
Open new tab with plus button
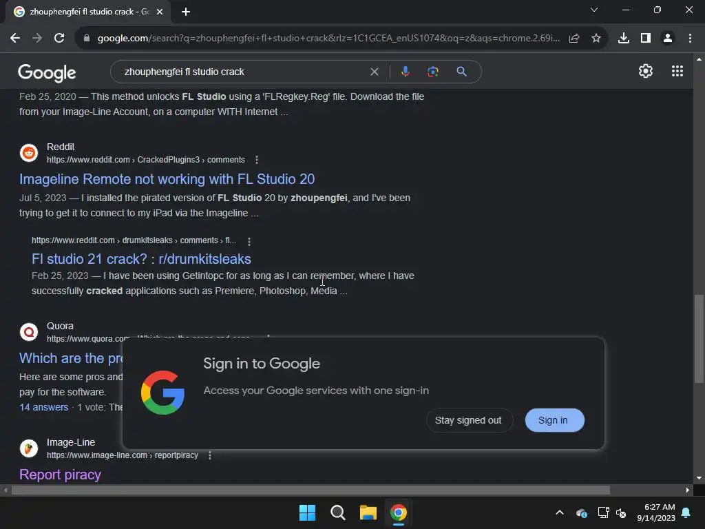tap(186, 12)
